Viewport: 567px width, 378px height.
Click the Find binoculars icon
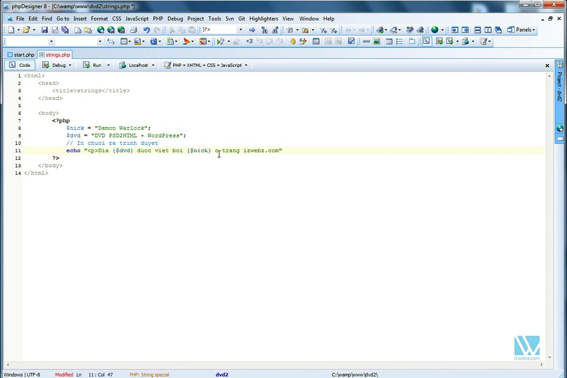pos(265,30)
